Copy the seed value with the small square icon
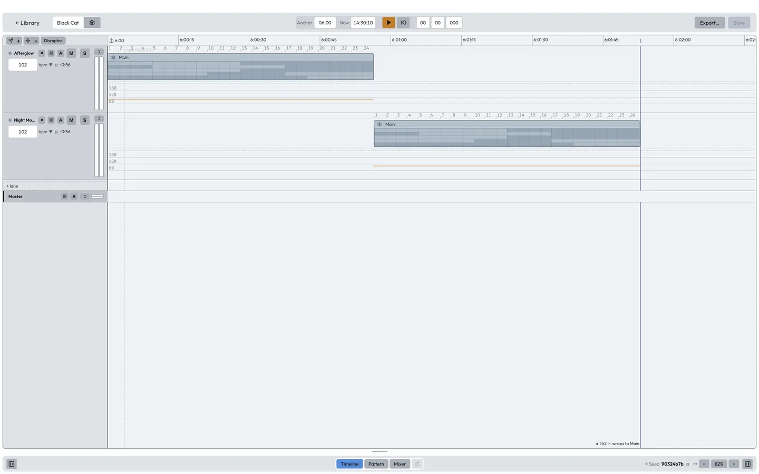 (x=688, y=464)
